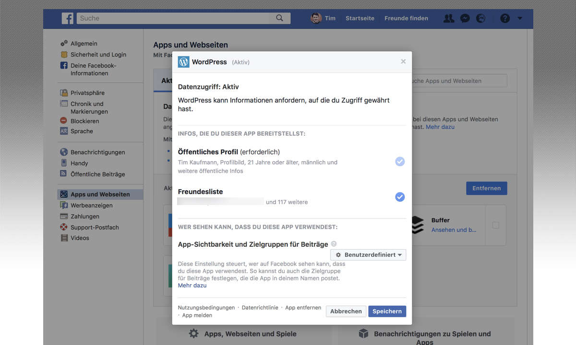
Task: Toggle the Freundesliste permission checkmark
Action: (400, 196)
